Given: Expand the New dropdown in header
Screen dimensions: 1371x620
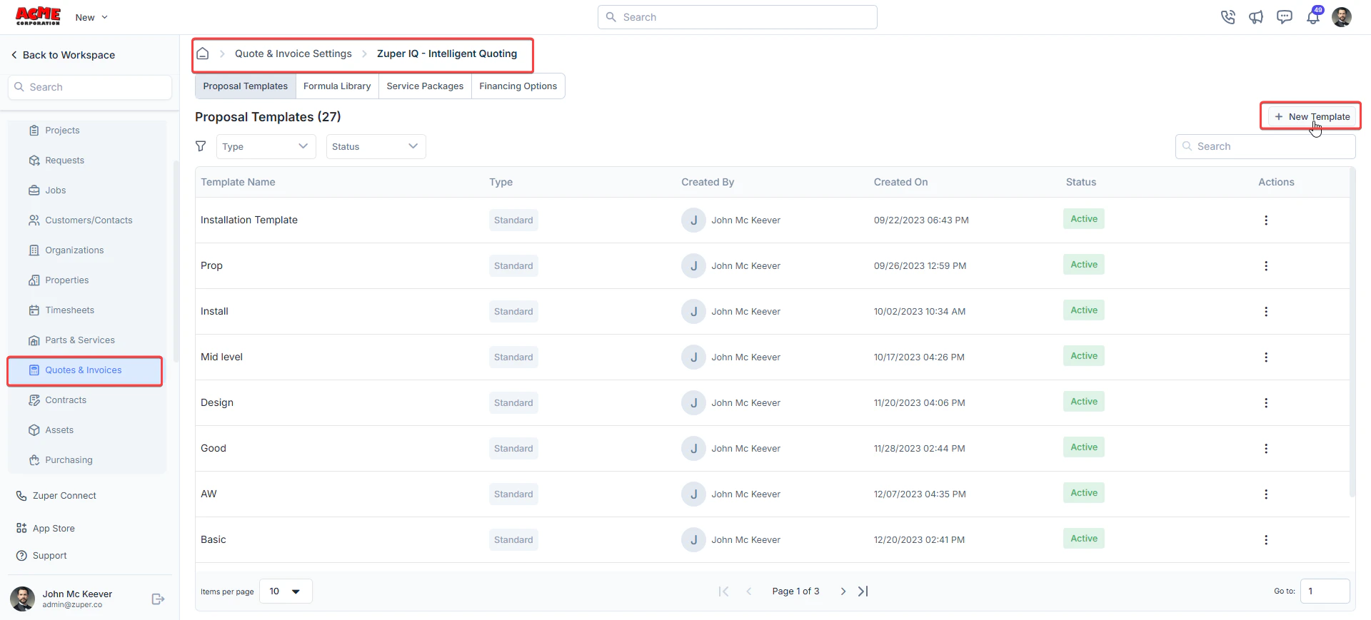Looking at the screenshot, I should click(x=91, y=17).
